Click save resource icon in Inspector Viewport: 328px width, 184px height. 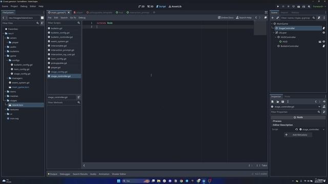coord(282,102)
